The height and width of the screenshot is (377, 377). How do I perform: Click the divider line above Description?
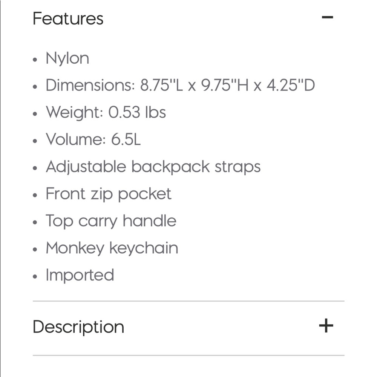coord(188,301)
